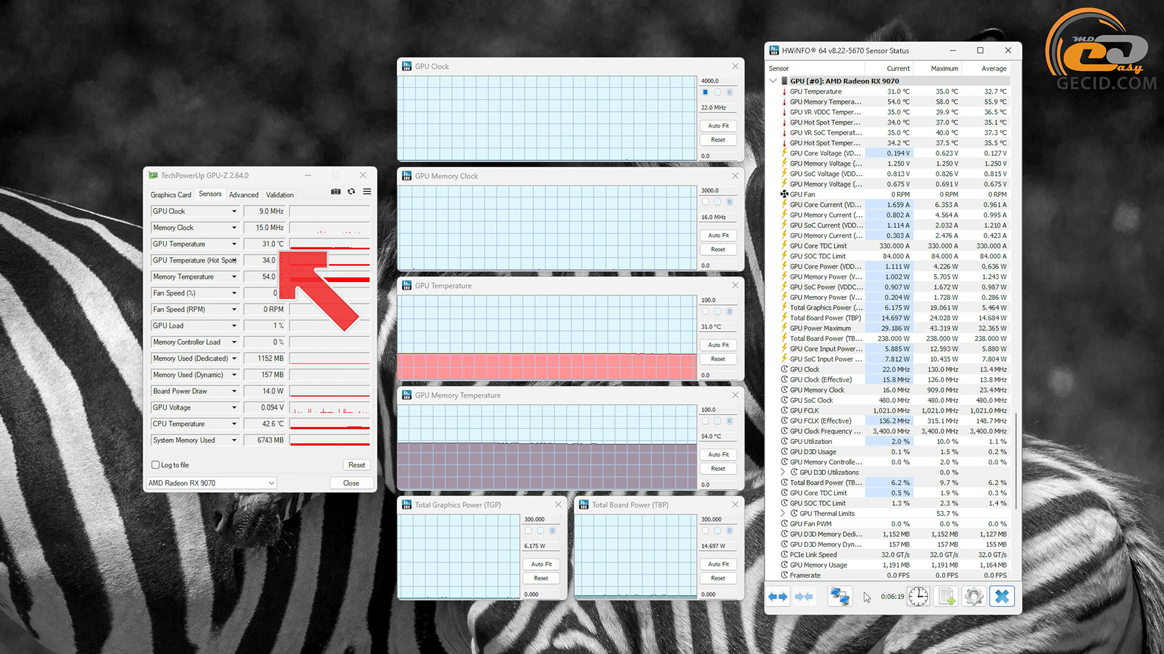Image resolution: width=1164 pixels, height=654 pixels.
Task: Expand the GPU Thermal Limits node
Action: click(x=783, y=514)
